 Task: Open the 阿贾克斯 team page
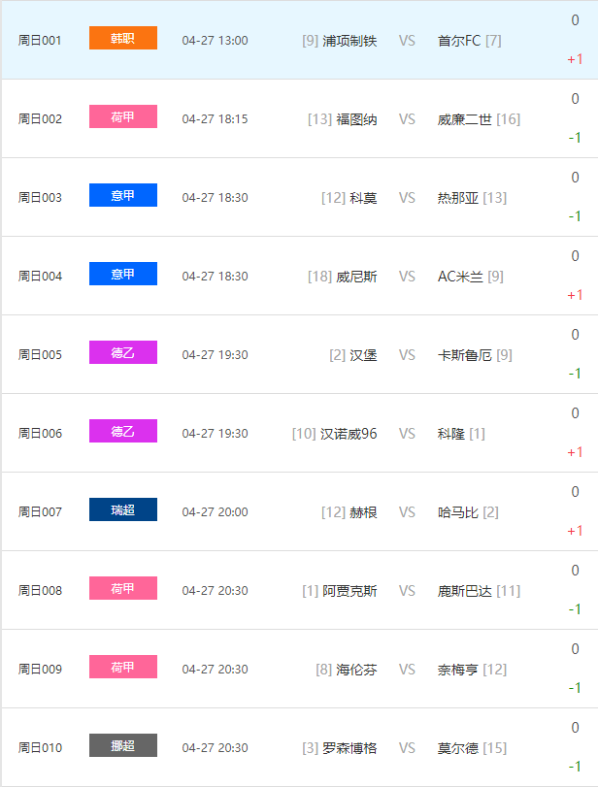pos(349,591)
